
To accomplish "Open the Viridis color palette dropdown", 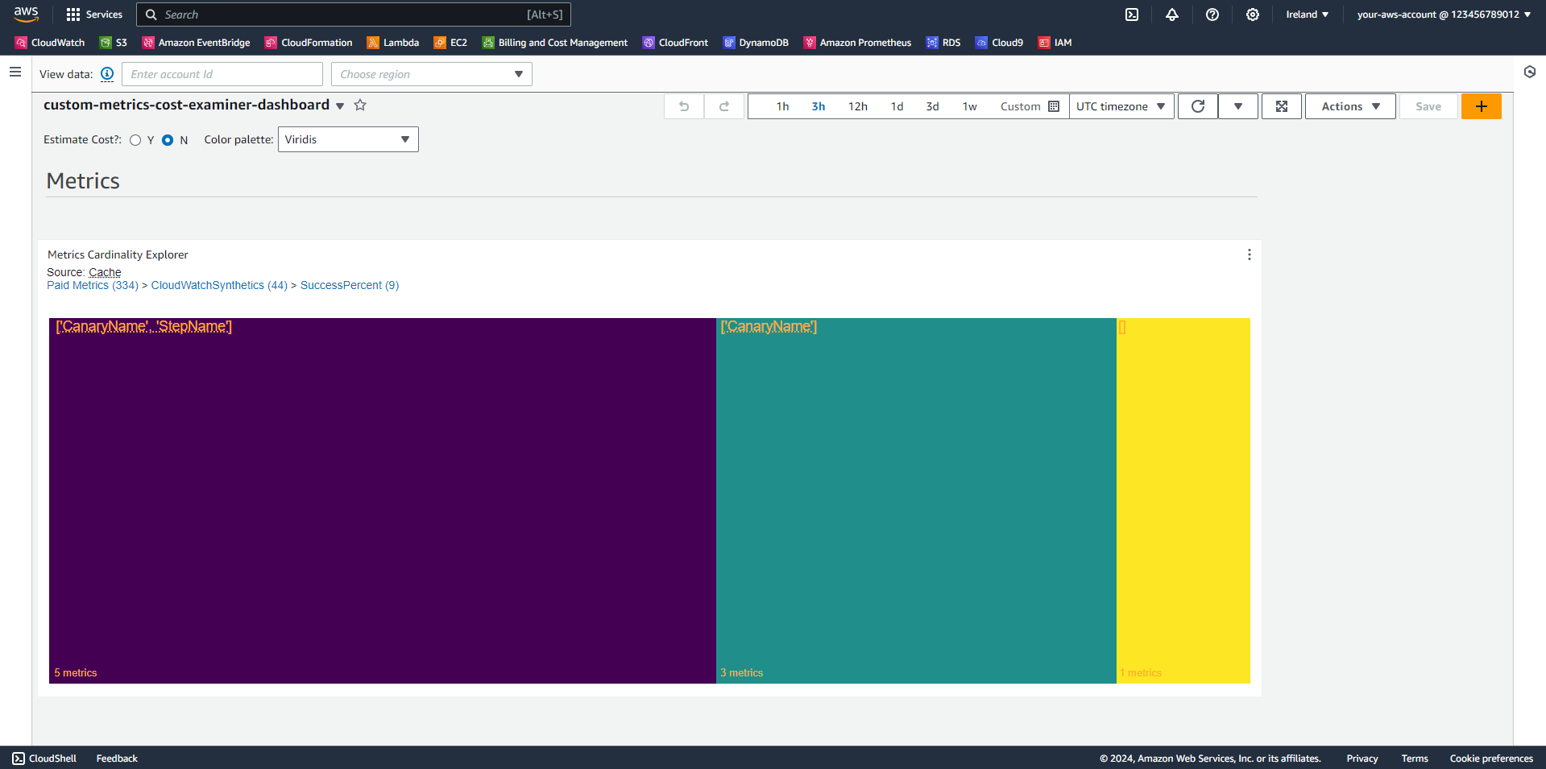I will pyautogui.click(x=347, y=139).
